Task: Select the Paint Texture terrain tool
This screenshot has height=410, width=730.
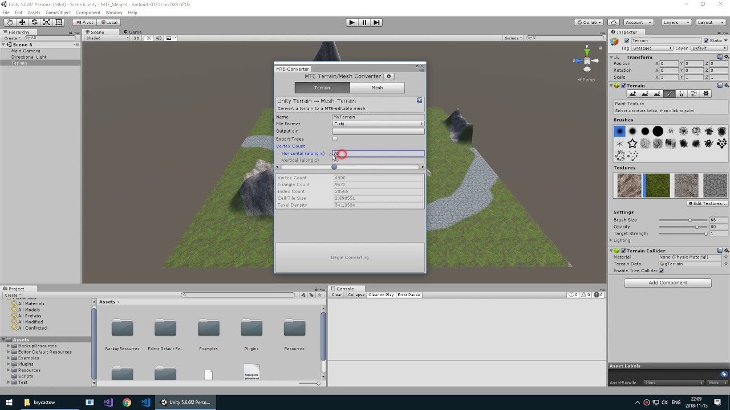Action: [670, 94]
